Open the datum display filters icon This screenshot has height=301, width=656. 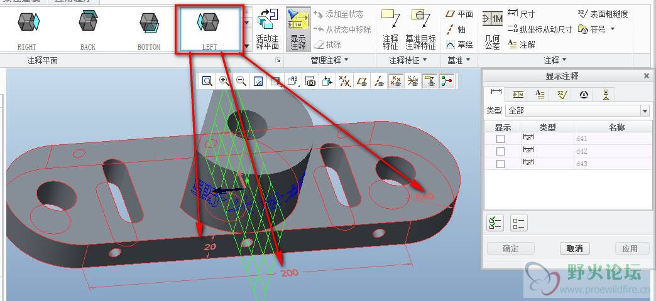pos(344,81)
